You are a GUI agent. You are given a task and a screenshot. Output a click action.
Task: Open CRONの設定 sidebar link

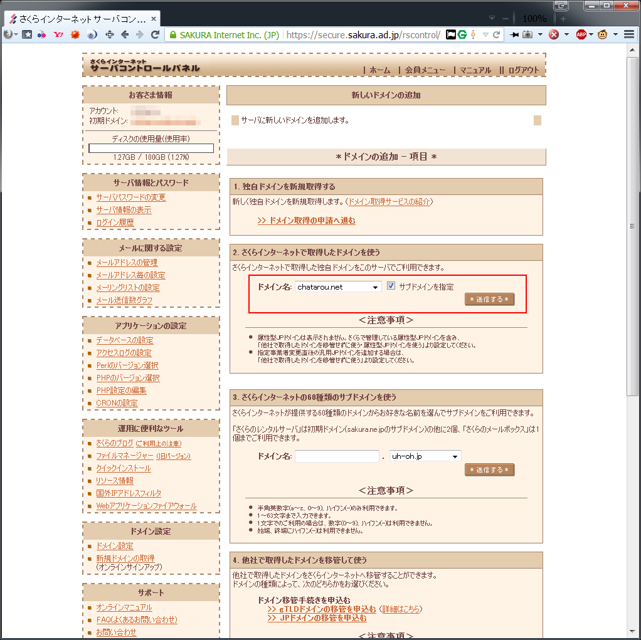117,403
